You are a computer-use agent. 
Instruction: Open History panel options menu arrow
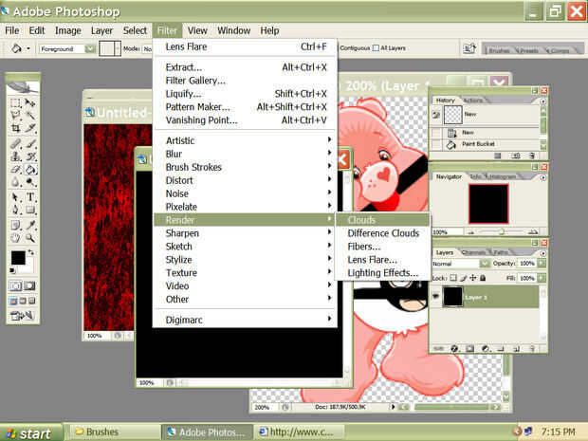(543, 101)
